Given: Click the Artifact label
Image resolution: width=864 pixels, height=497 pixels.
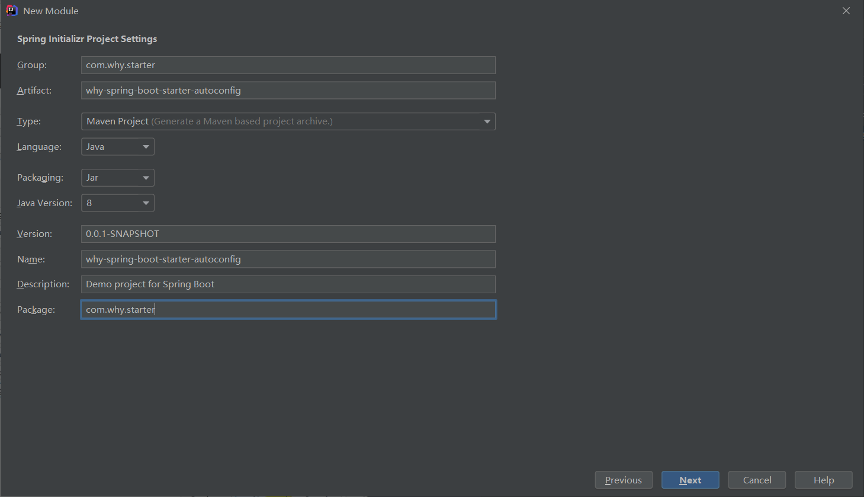Looking at the screenshot, I should coord(34,91).
